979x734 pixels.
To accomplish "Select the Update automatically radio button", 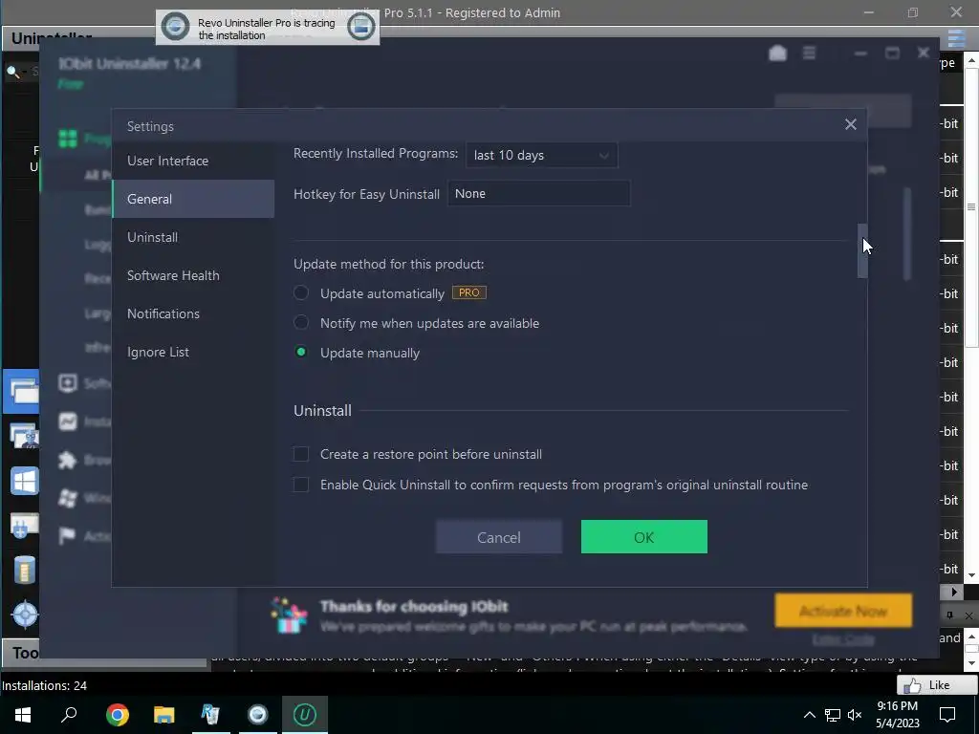I will coord(301,292).
